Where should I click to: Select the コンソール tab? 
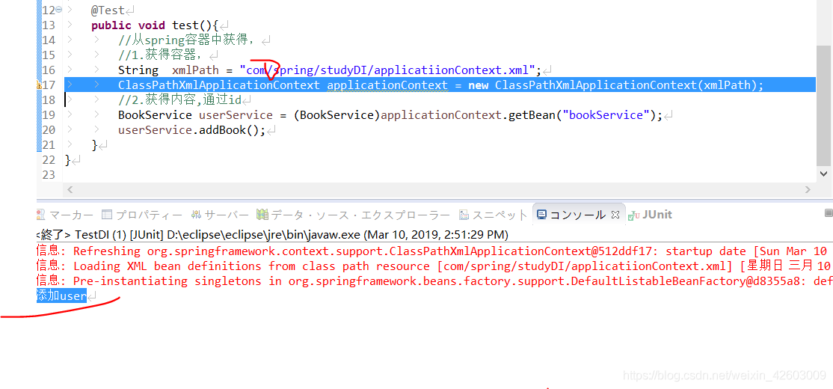coord(577,215)
